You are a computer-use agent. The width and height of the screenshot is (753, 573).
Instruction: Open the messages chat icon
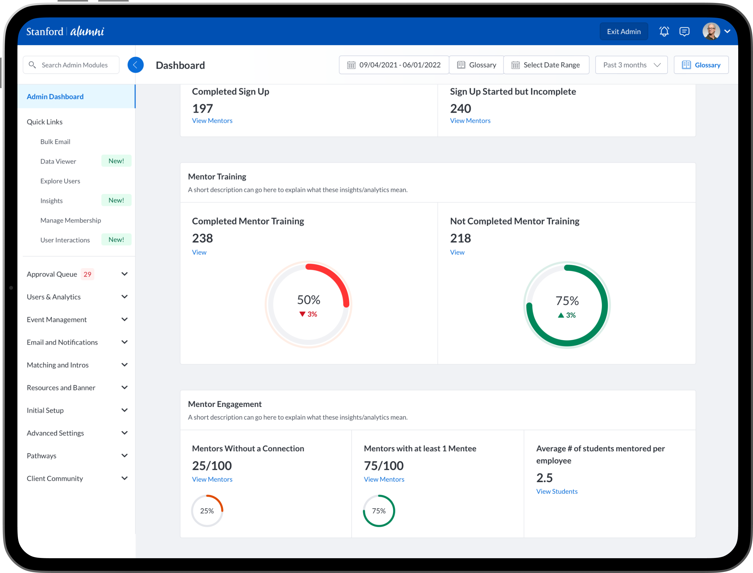684,31
